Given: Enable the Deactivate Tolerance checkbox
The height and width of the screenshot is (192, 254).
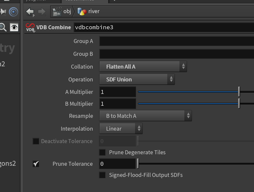Looking at the screenshot, I should tap(36, 141).
